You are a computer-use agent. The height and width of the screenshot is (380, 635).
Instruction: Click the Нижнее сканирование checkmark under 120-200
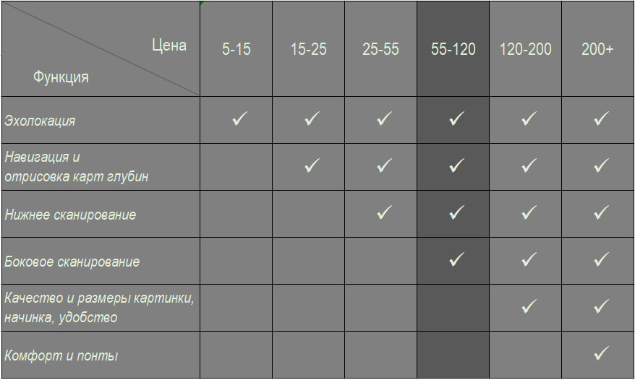coord(529,212)
